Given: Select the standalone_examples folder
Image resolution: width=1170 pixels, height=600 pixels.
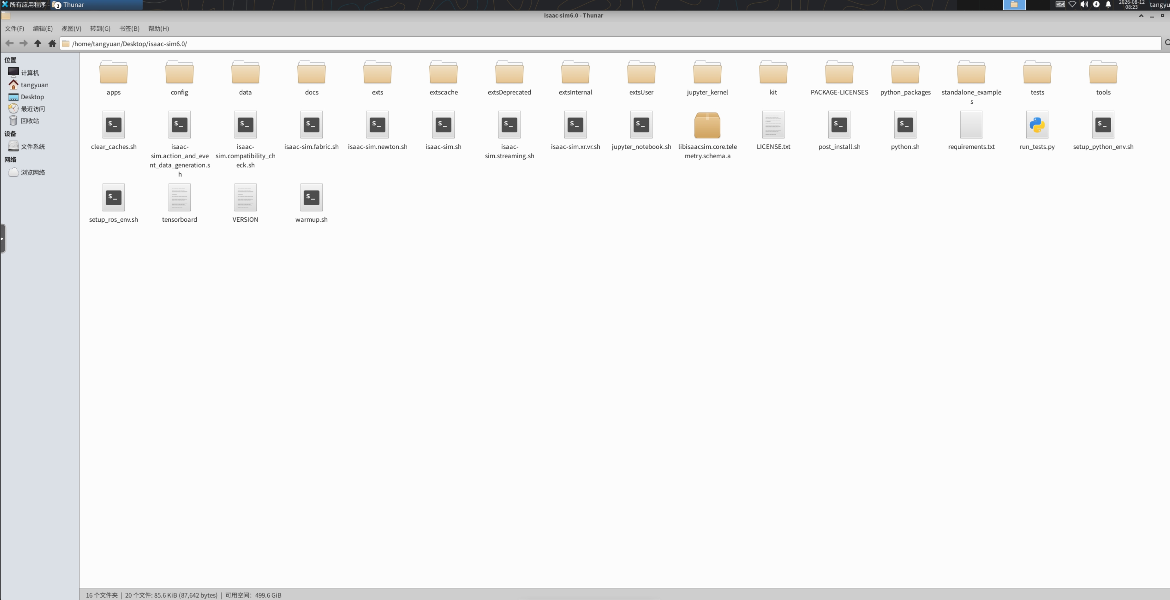Looking at the screenshot, I should point(971,72).
